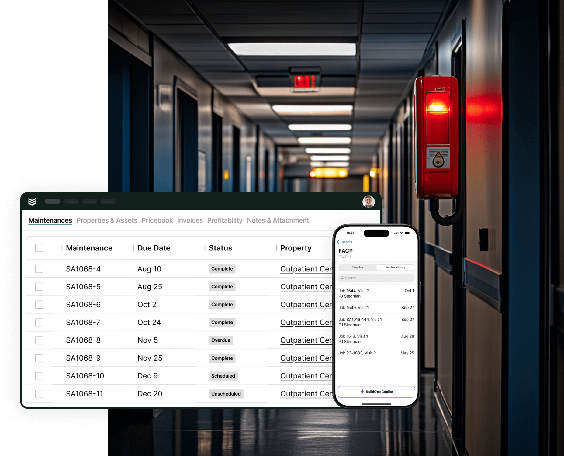The height and width of the screenshot is (456, 564).
Task: Toggle the select-all checkbox in table header
Action: tap(39, 248)
